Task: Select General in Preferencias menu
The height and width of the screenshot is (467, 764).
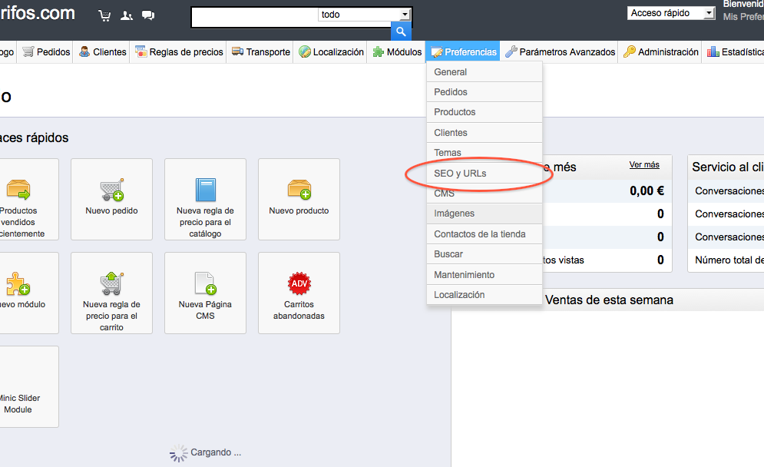Action: (x=485, y=71)
